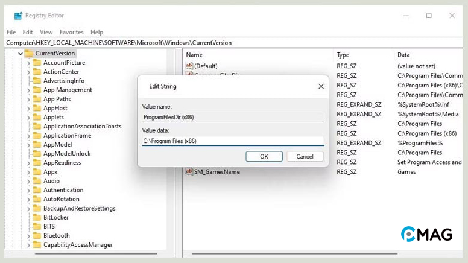Viewport: 468px width, 263px height.
Task: Click the CurrentVersion open folder icon
Action: point(29,54)
